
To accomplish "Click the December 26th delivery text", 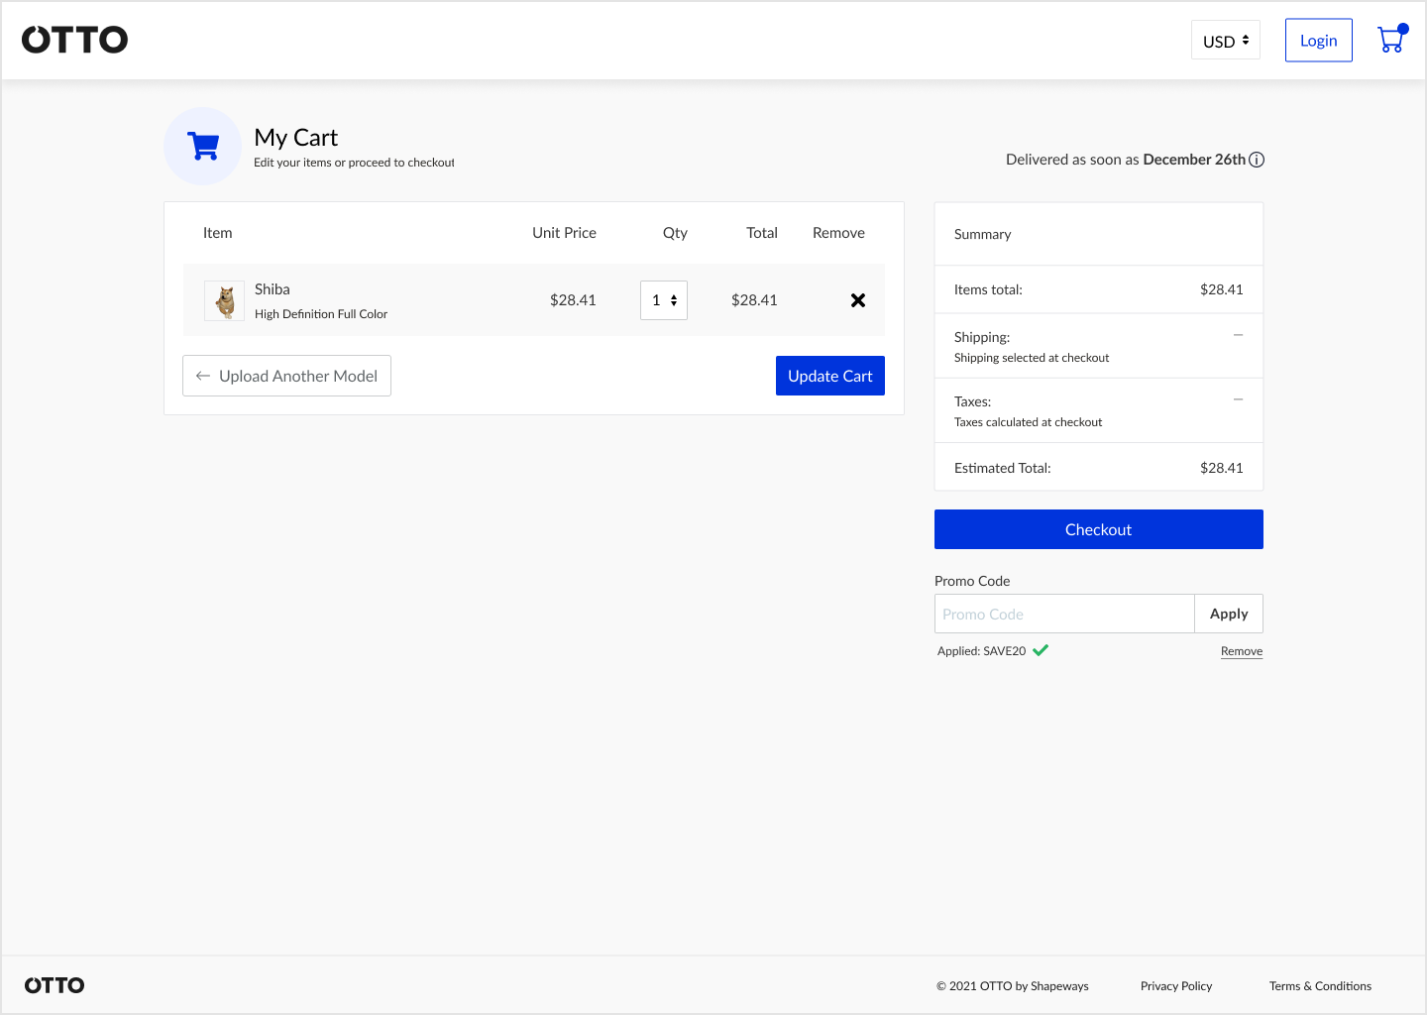I will pos(1194,160).
